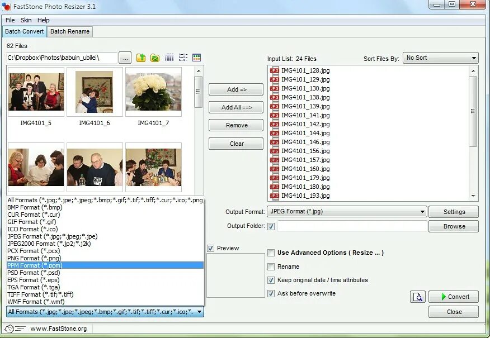Open output format Settings button
The width and height of the screenshot is (490, 338).
coord(454,212)
